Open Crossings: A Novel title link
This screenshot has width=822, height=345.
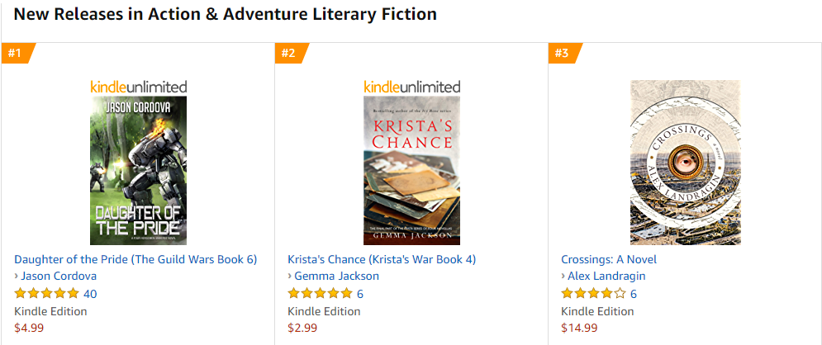tap(609, 259)
